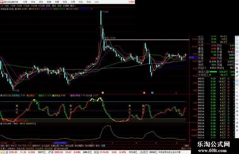Image resolution: width=239 pixels, height=154 pixels.
Task: Expand the 扩展 panel toggle
Action: point(3,148)
